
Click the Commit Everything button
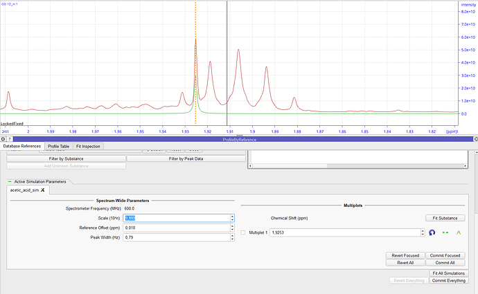[x=446, y=280]
